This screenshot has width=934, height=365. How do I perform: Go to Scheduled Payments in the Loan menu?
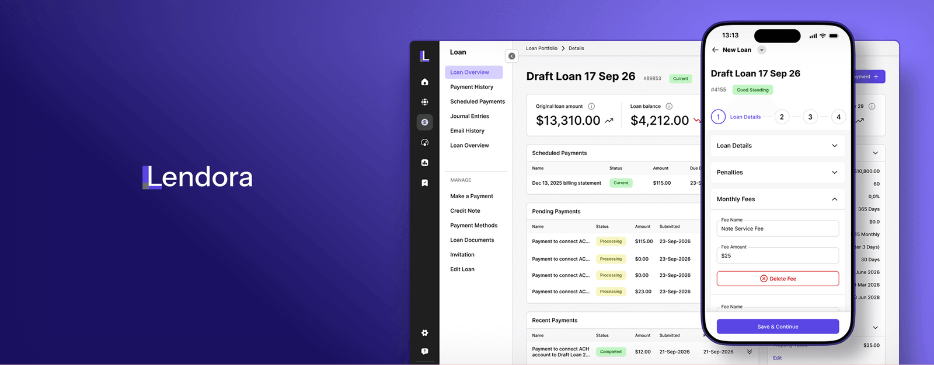[x=478, y=101]
